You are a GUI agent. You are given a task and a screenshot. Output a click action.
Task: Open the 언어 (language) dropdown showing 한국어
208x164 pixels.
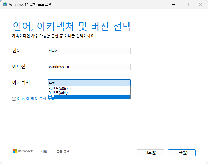89,51
